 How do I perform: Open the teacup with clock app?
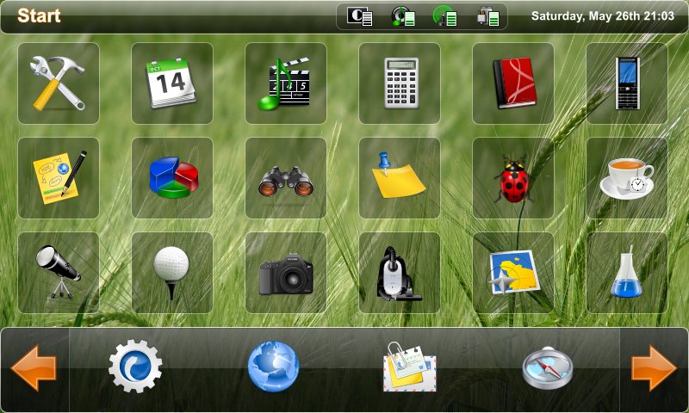pyautogui.click(x=627, y=178)
